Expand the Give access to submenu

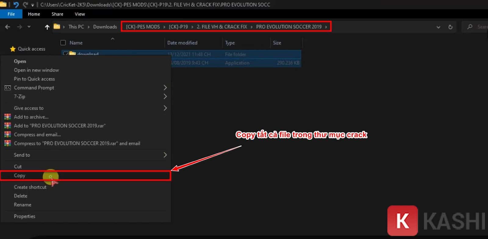tap(85, 108)
